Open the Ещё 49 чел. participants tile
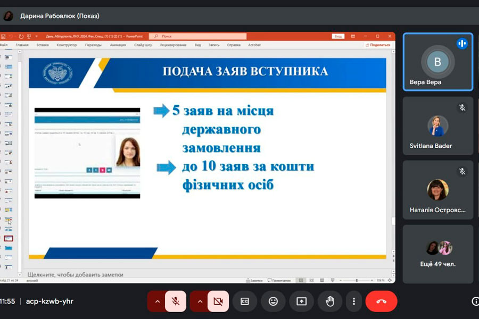 437,254
